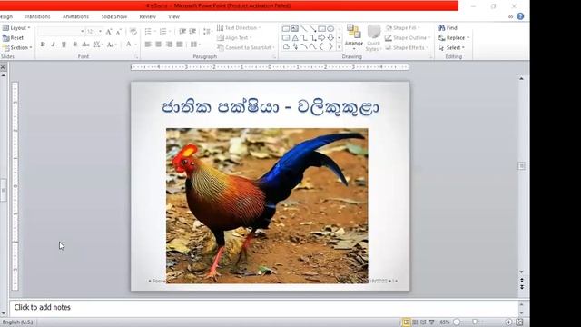This screenshot has width=581, height=327.
Task: Select the straight line shape
Action: click(304, 28)
